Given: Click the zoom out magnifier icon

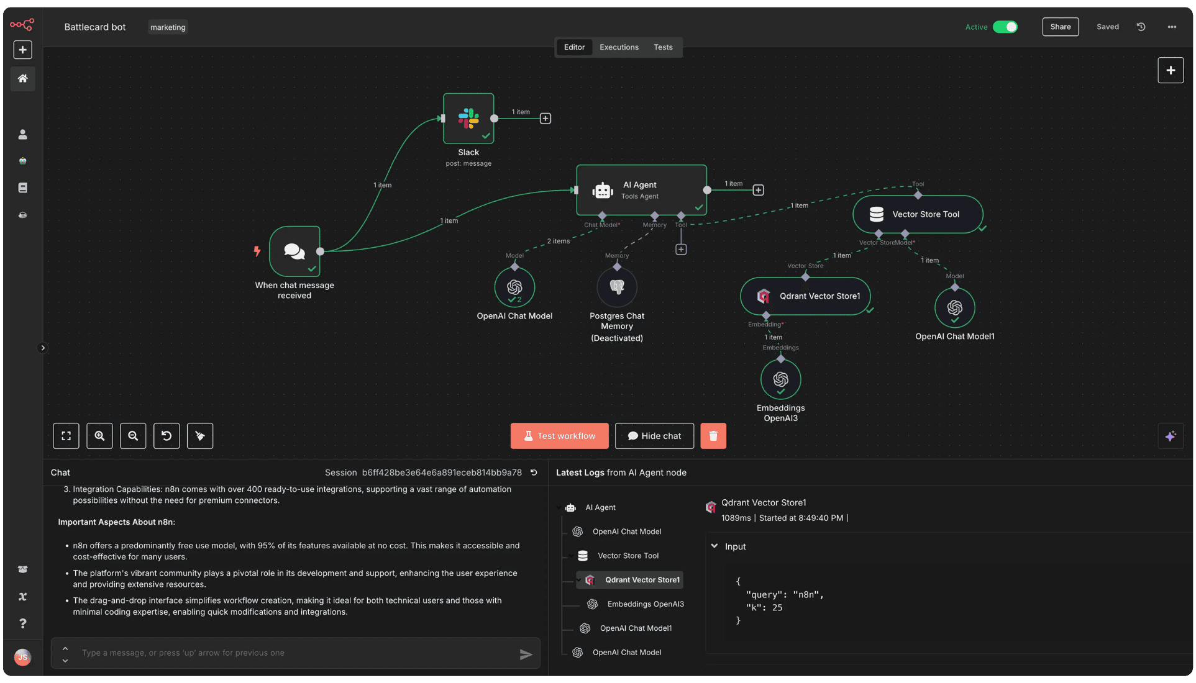Looking at the screenshot, I should click(133, 436).
